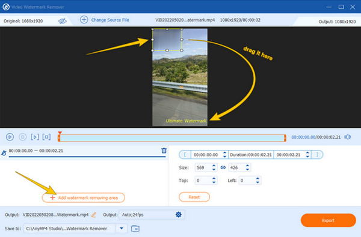Increase the start time stepper
Image resolution: width=361 pixels, height=237 pixels.
point(224,153)
